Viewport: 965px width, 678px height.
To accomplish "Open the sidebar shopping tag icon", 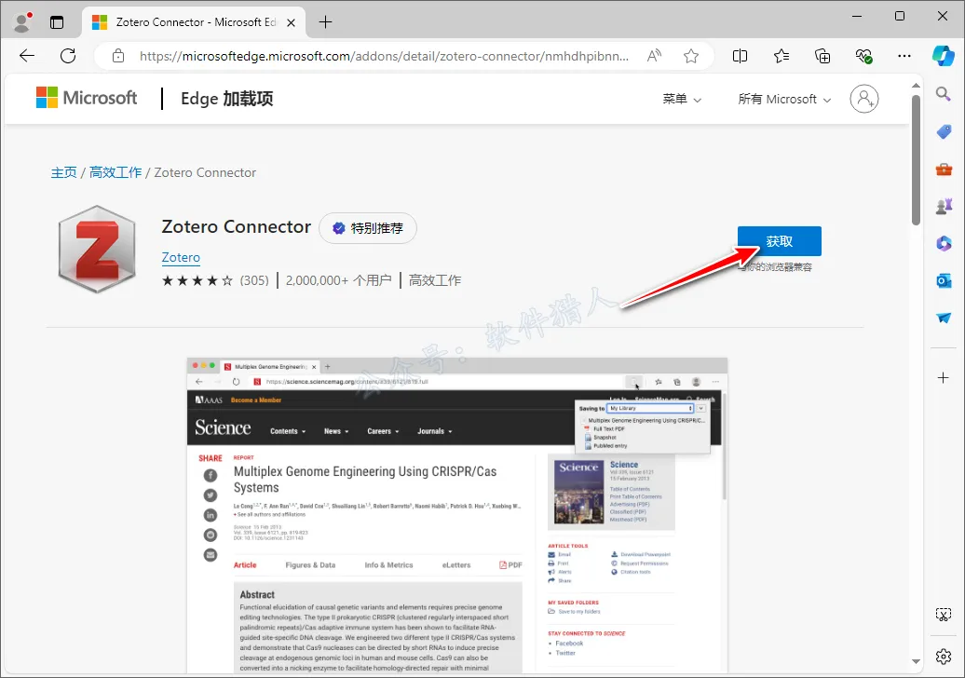I will coord(944,131).
